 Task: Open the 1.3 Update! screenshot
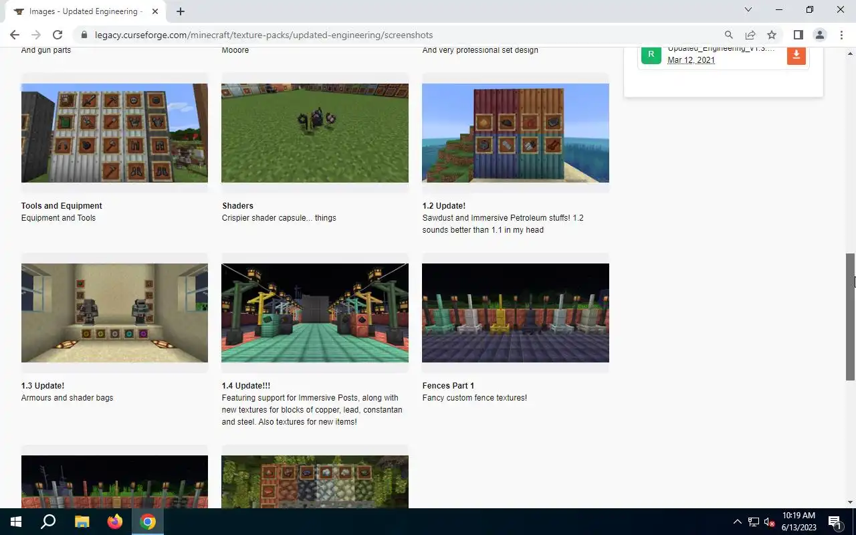pos(114,313)
